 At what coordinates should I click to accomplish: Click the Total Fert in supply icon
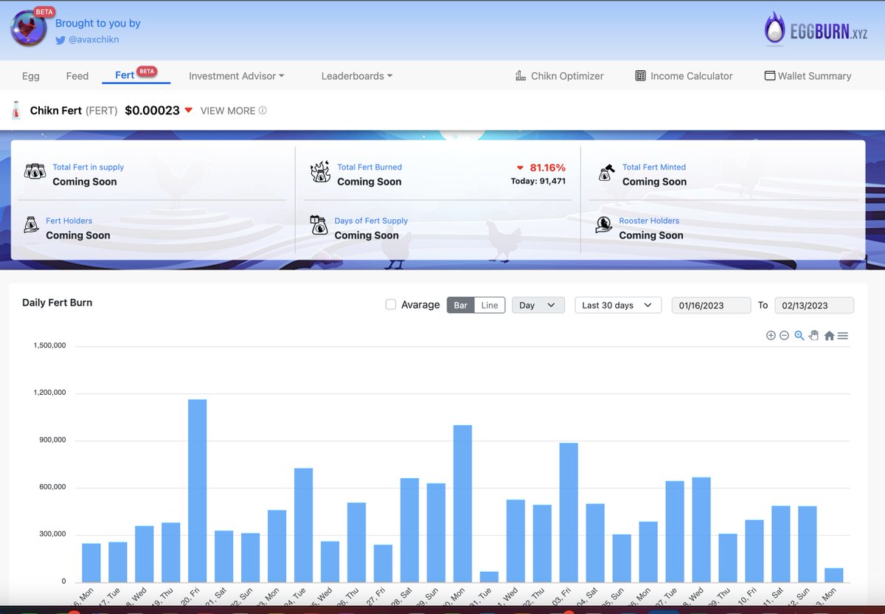[x=35, y=172]
